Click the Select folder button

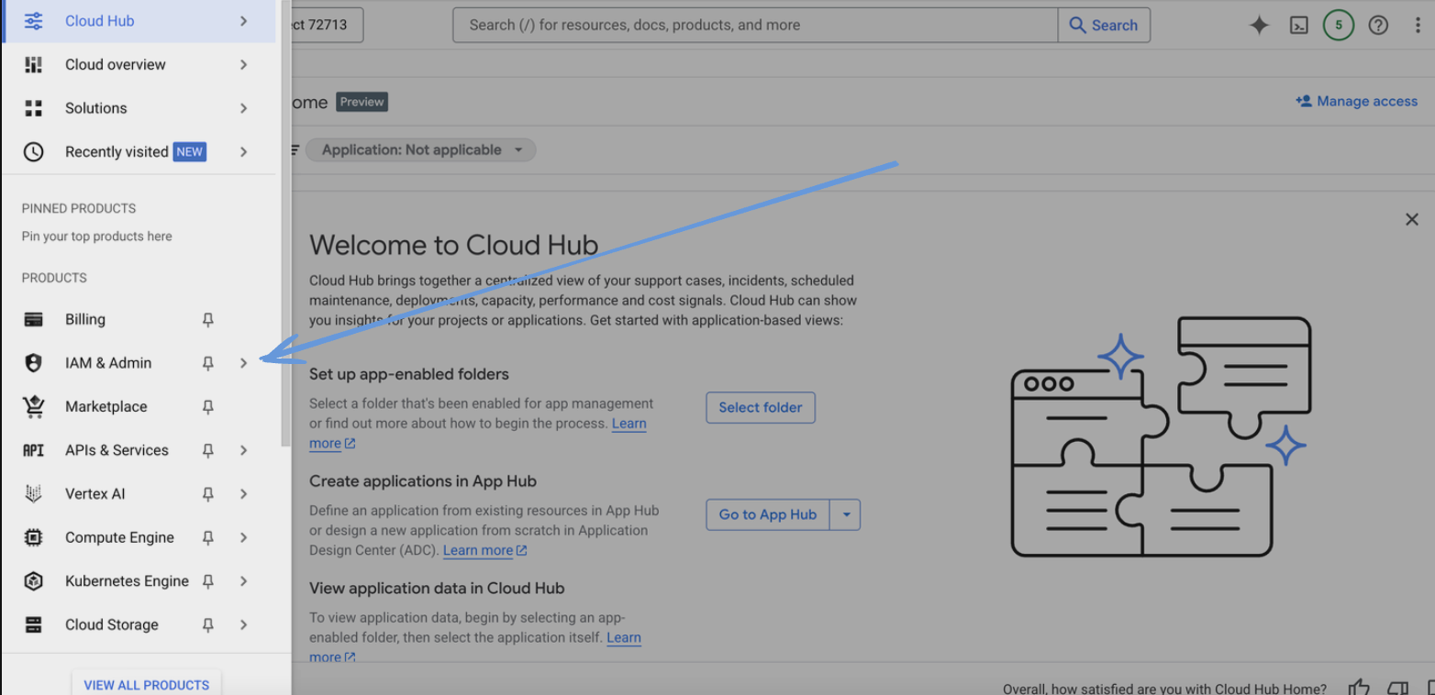coord(760,408)
